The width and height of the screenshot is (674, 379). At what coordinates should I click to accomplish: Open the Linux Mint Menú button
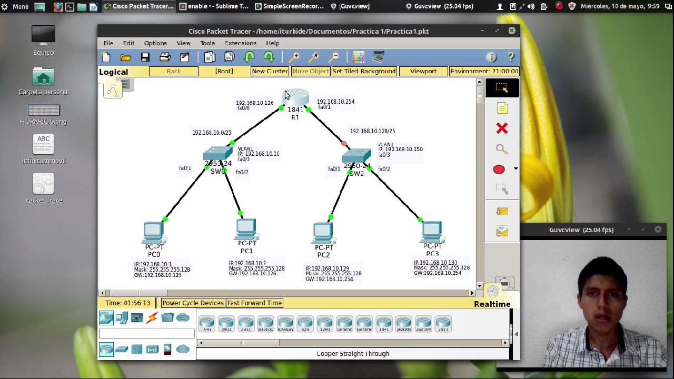pos(15,6)
